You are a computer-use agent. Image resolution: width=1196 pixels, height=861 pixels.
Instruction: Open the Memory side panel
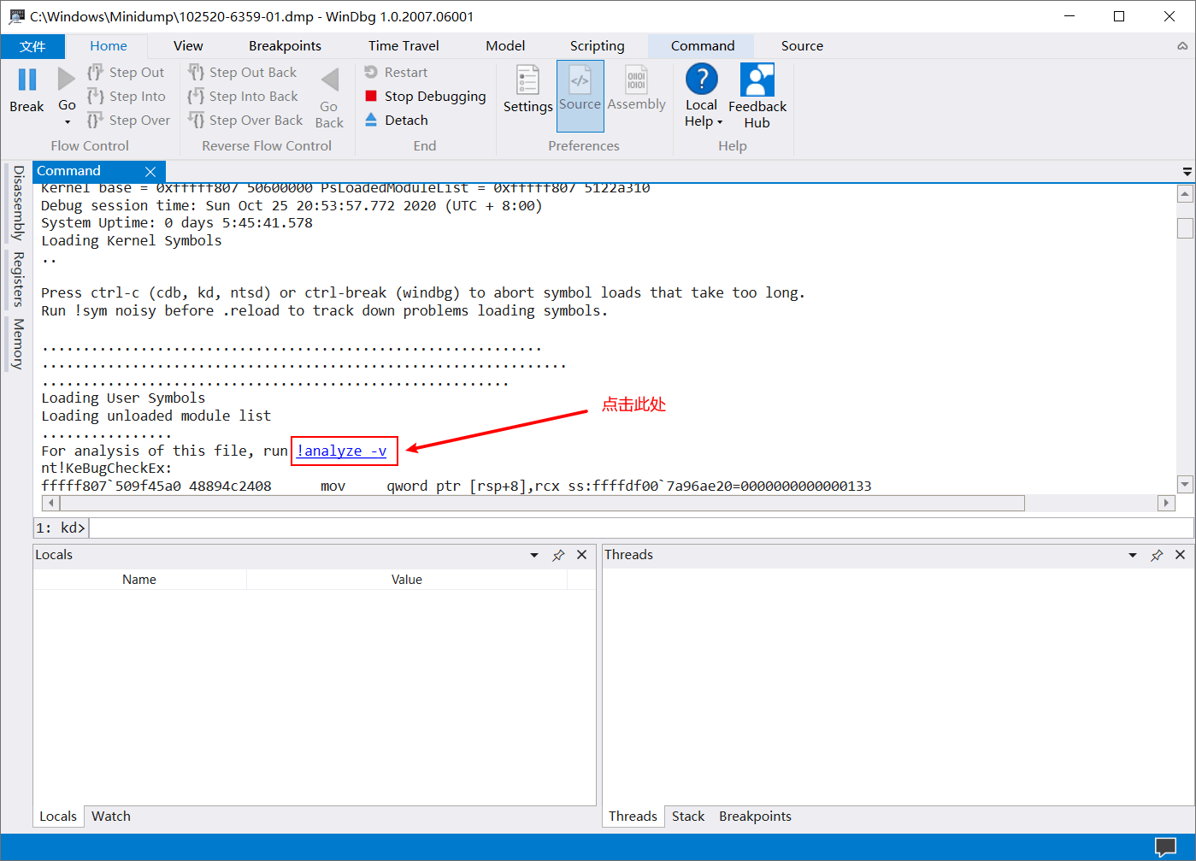[x=17, y=344]
